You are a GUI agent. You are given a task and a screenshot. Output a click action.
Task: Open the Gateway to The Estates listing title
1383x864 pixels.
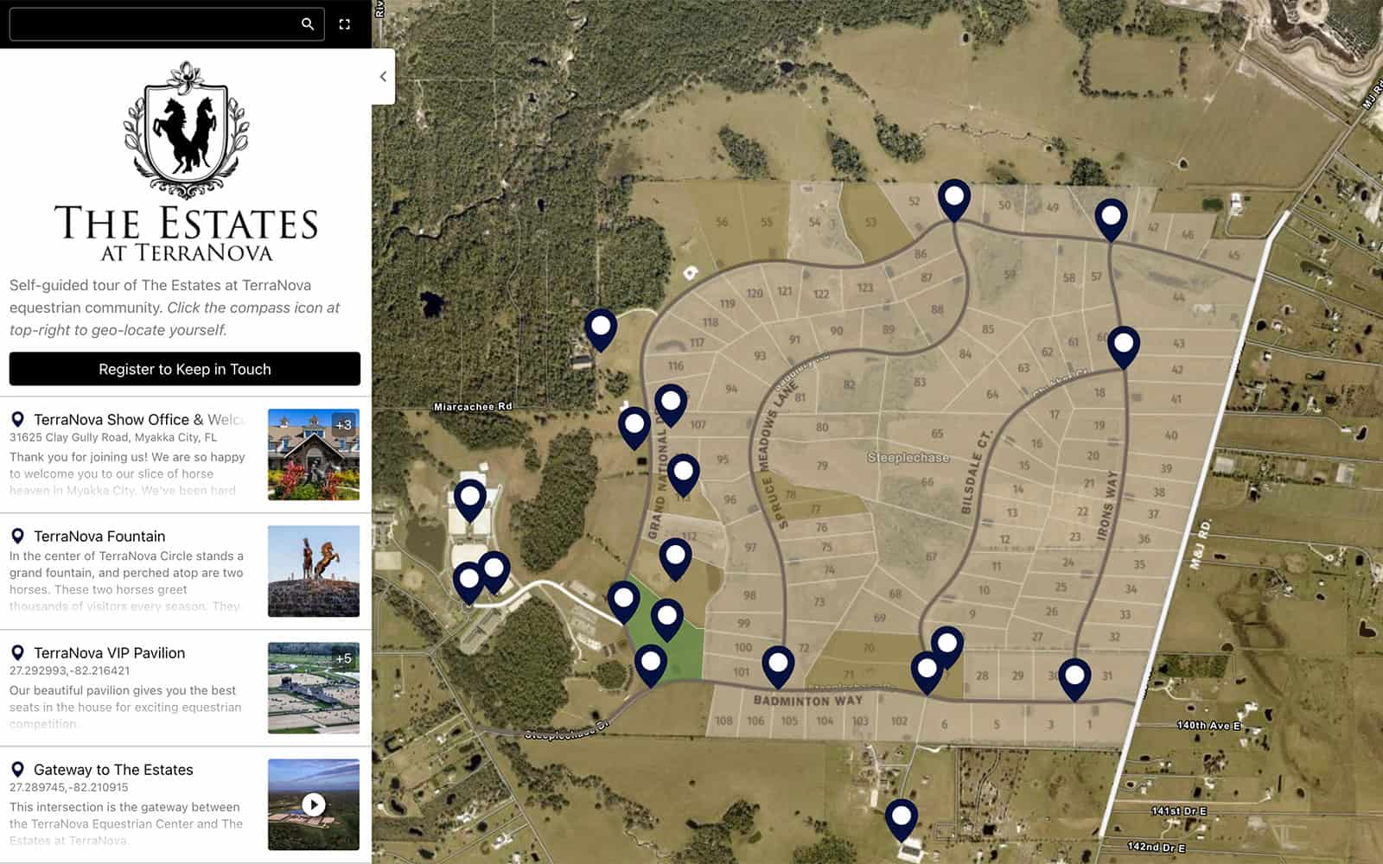[x=113, y=770]
